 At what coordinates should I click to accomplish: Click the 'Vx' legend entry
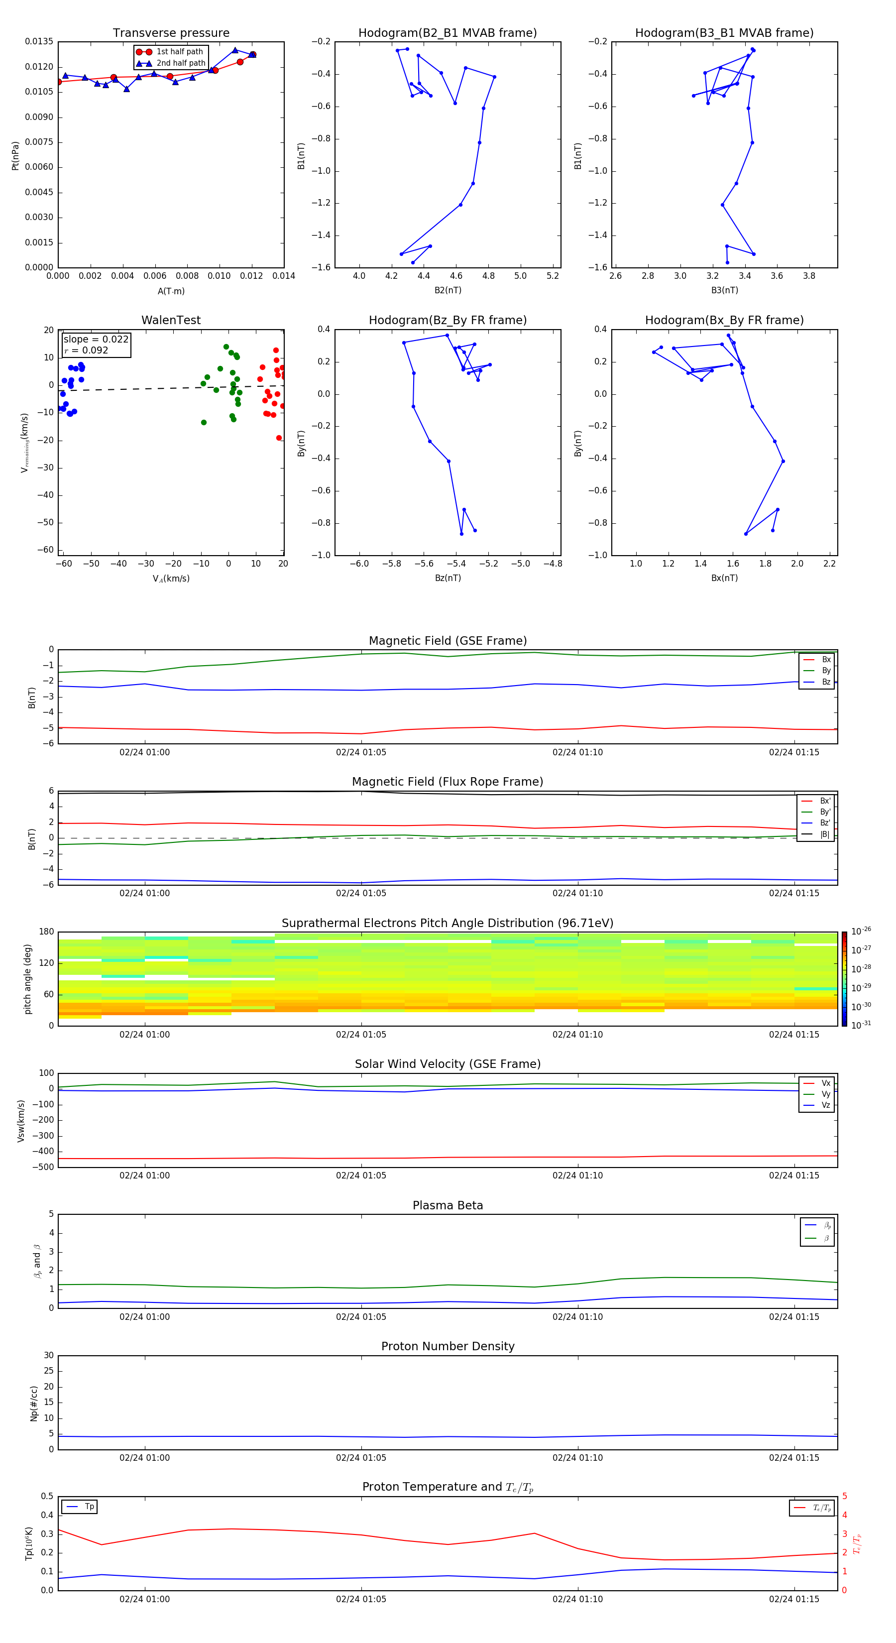[x=817, y=1083]
